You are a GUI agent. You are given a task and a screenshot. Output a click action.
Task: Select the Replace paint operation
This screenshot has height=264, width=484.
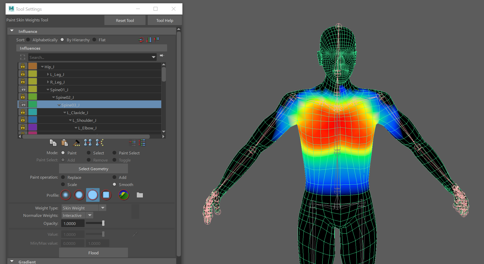tap(63, 177)
